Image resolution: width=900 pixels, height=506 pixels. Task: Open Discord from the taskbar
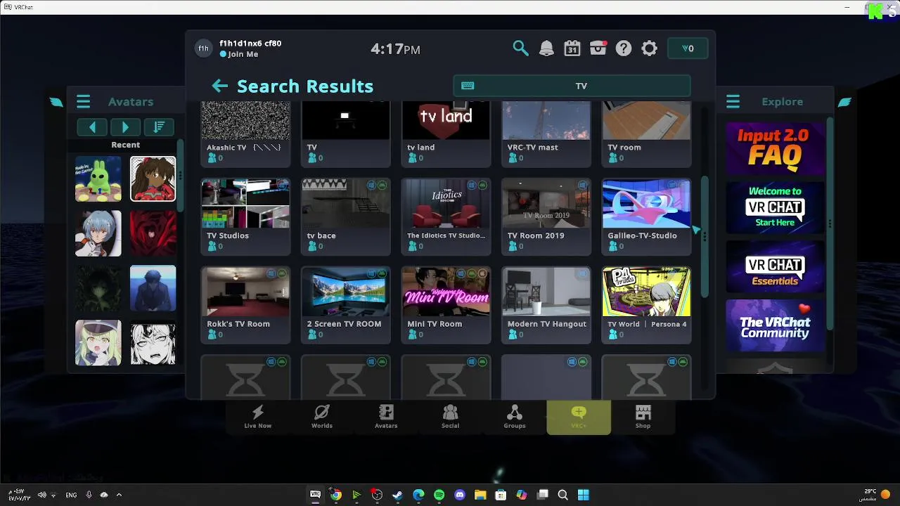click(x=460, y=495)
